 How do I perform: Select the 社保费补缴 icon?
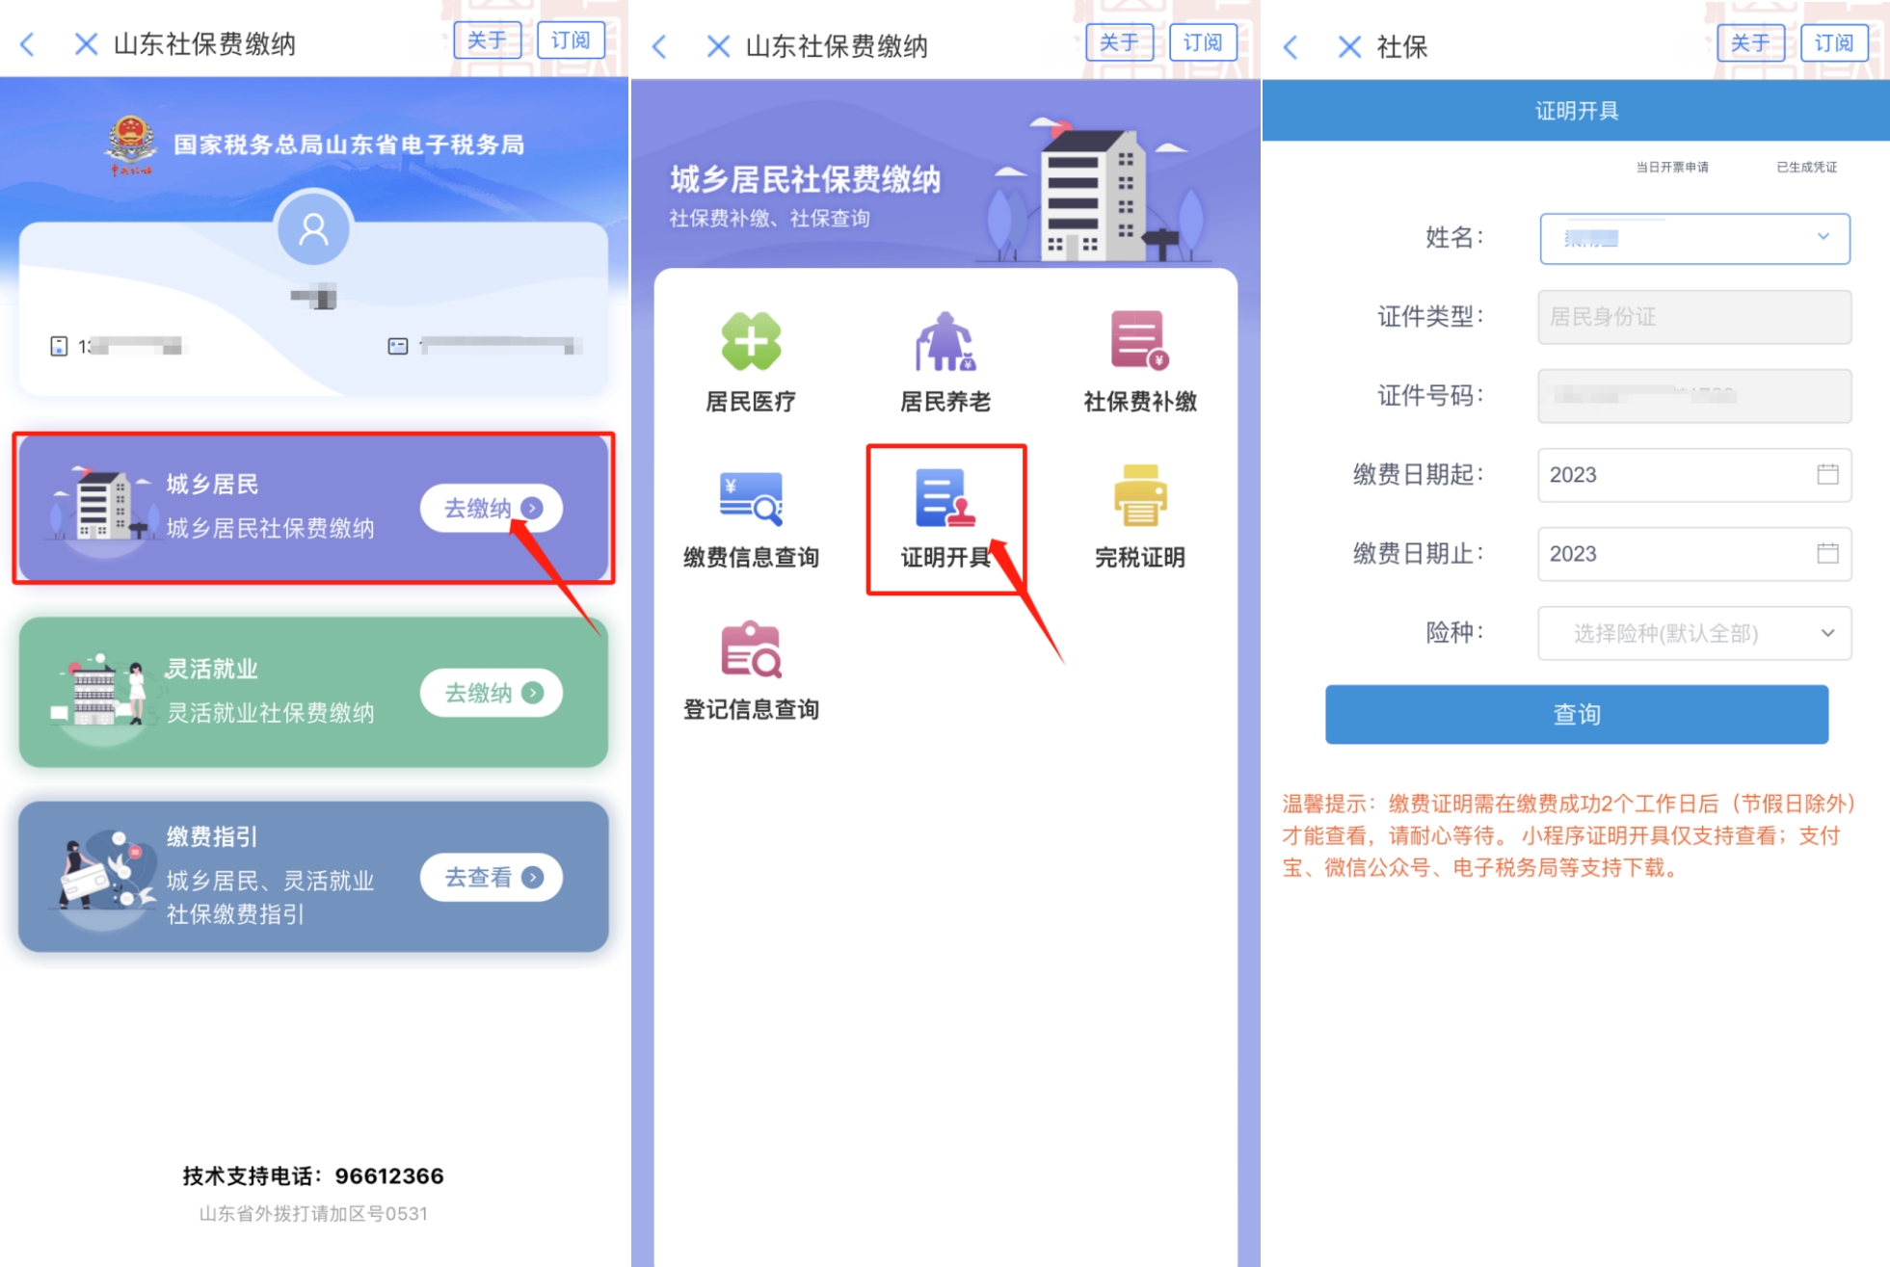click(x=1140, y=340)
